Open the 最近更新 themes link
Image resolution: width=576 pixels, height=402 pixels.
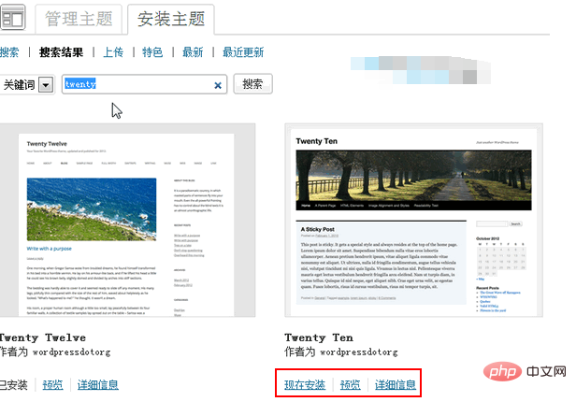[x=243, y=52]
